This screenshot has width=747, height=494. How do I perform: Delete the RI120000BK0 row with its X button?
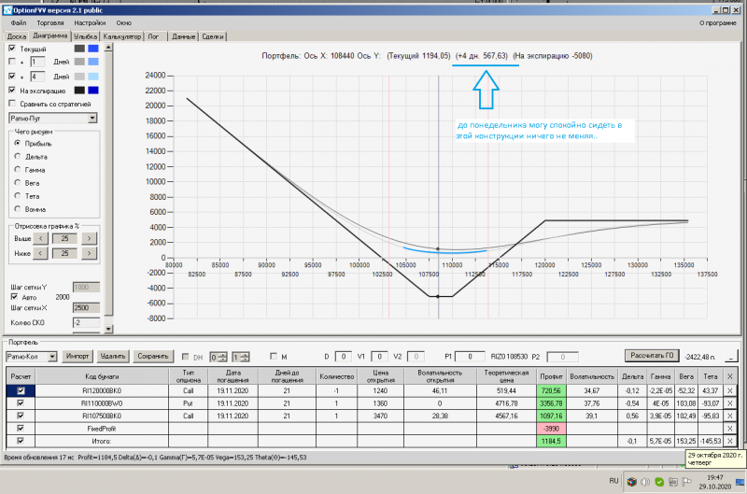pos(730,389)
